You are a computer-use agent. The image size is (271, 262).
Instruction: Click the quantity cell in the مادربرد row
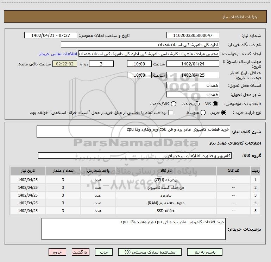[63, 195]
